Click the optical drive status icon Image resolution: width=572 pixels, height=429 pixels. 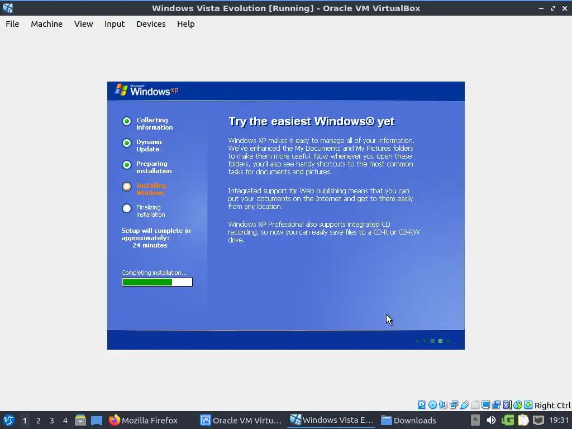tap(432, 404)
